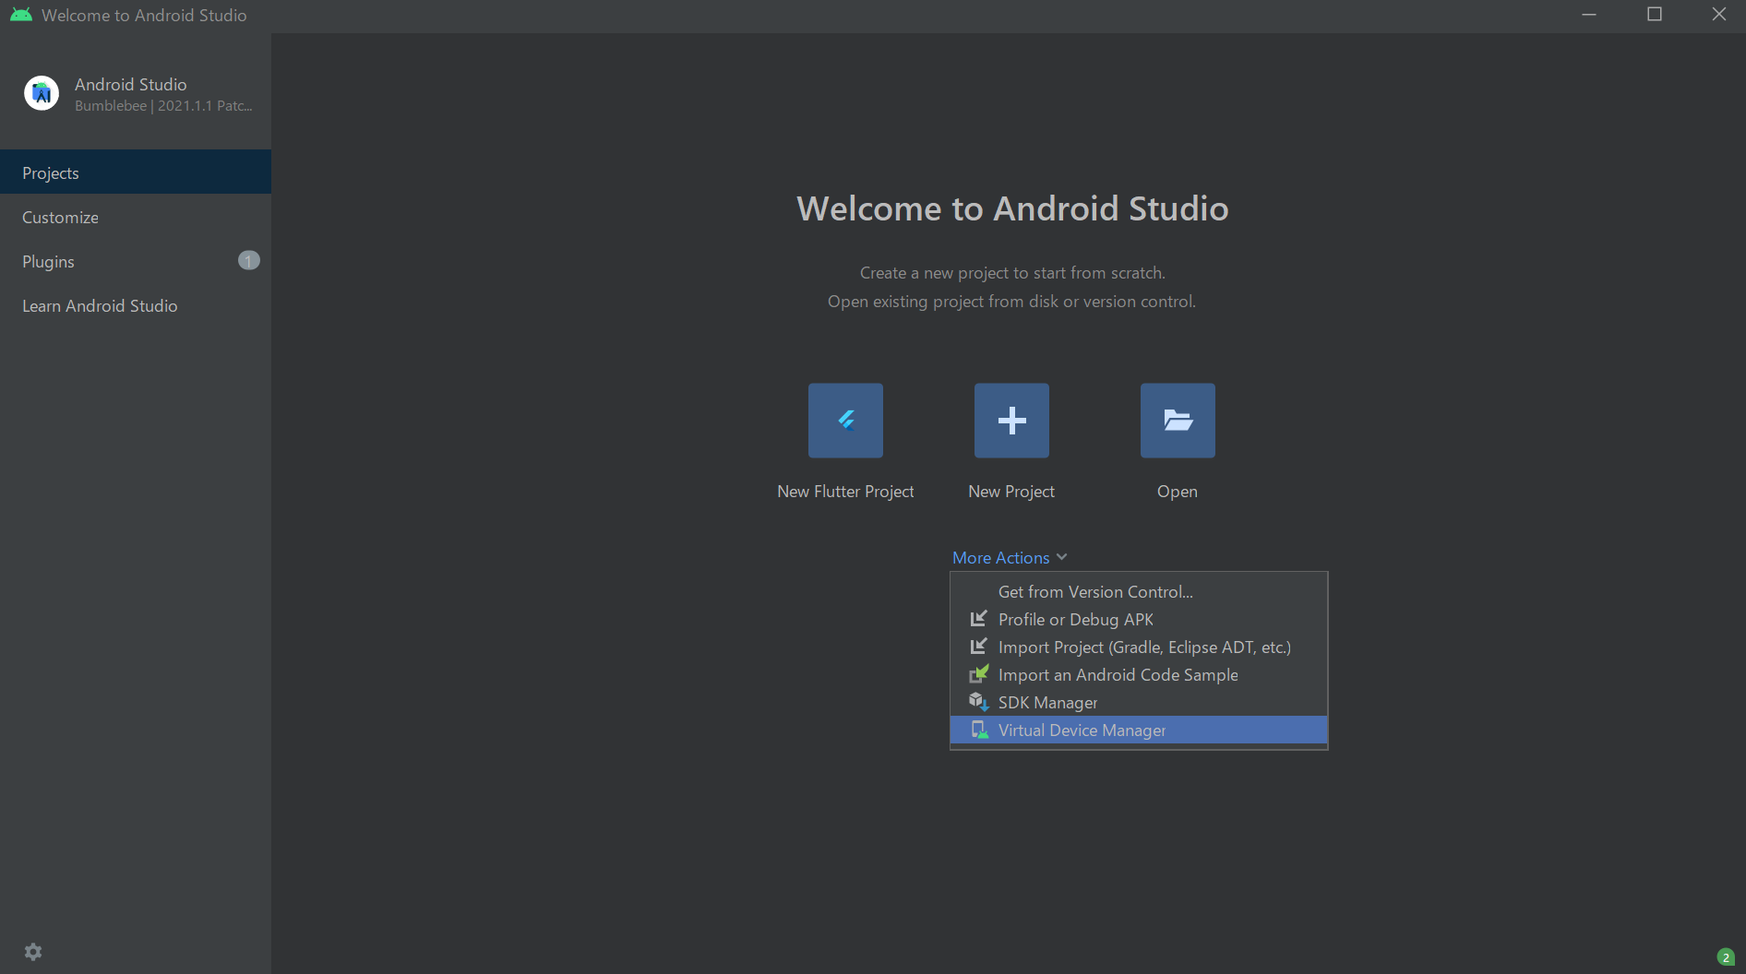The height and width of the screenshot is (974, 1746).
Task: Click the SDK Manager cube icon
Action: pyautogui.click(x=979, y=702)
